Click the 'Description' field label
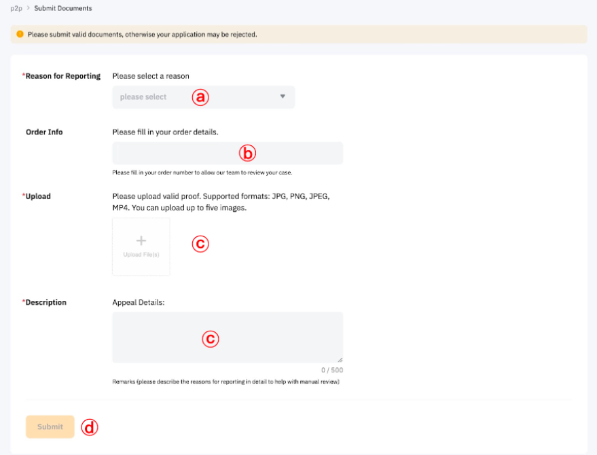This screenshot has width=597, height=455. pos(46,302)
